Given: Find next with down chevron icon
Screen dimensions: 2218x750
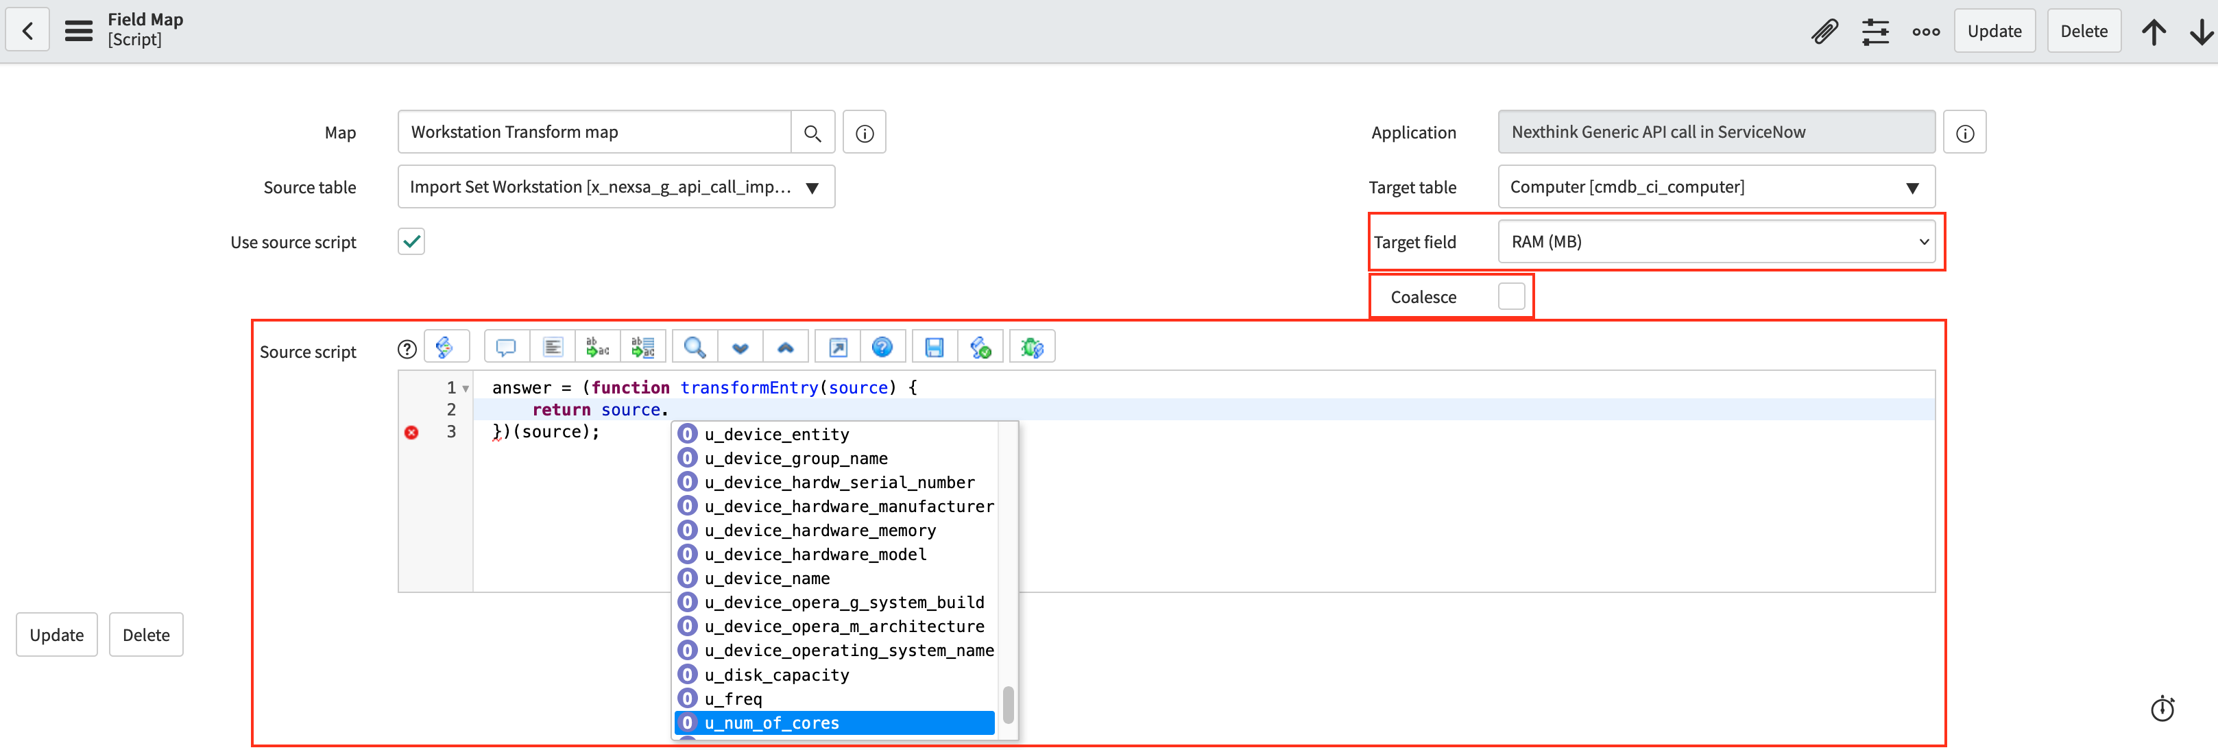Looking at the screenshot, I should tap(740, 347).
